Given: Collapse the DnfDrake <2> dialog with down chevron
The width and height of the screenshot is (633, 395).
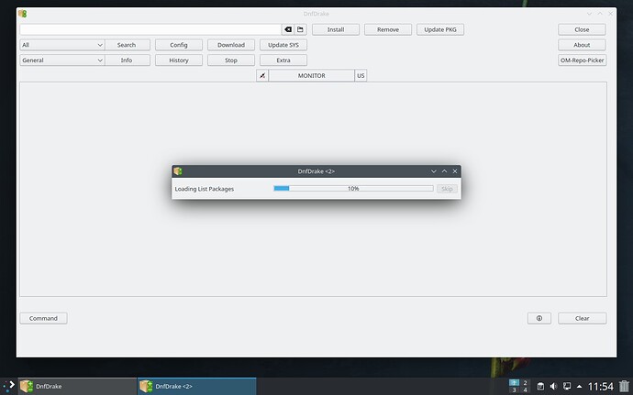Looking at the screenshot, I should click(x=434, y=171).
